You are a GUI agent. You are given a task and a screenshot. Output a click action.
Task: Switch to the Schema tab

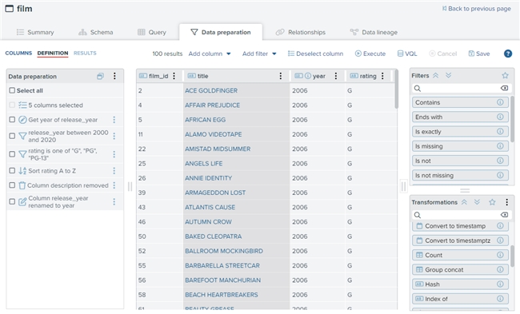[x=96, y=32]
